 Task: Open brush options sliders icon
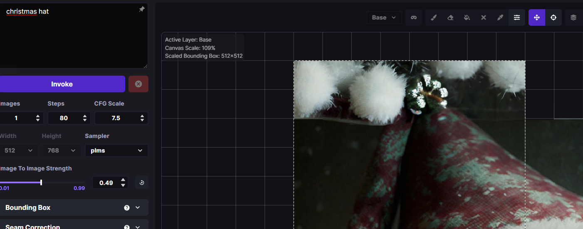tap(517, 17)
